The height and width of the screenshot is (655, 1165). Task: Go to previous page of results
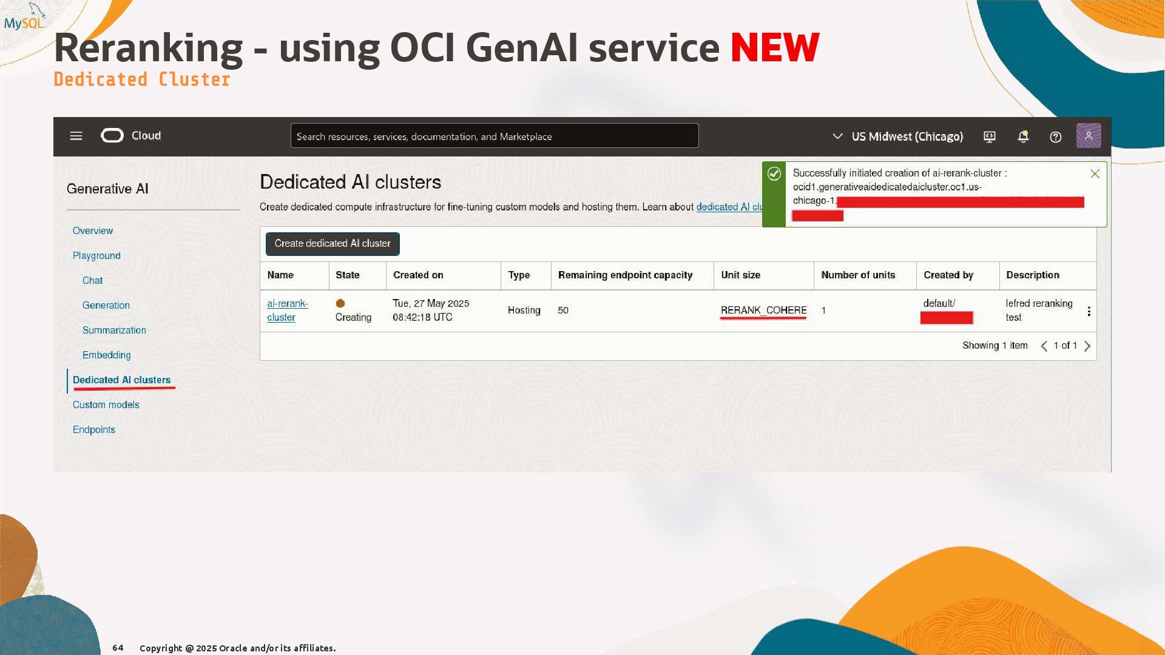coord(1044,346)
